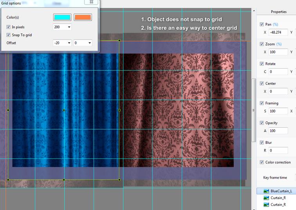Viewport: 296px width, 210px height.
Task: Toggle the Blur checkbox
Action: click(x=262, y=143)
